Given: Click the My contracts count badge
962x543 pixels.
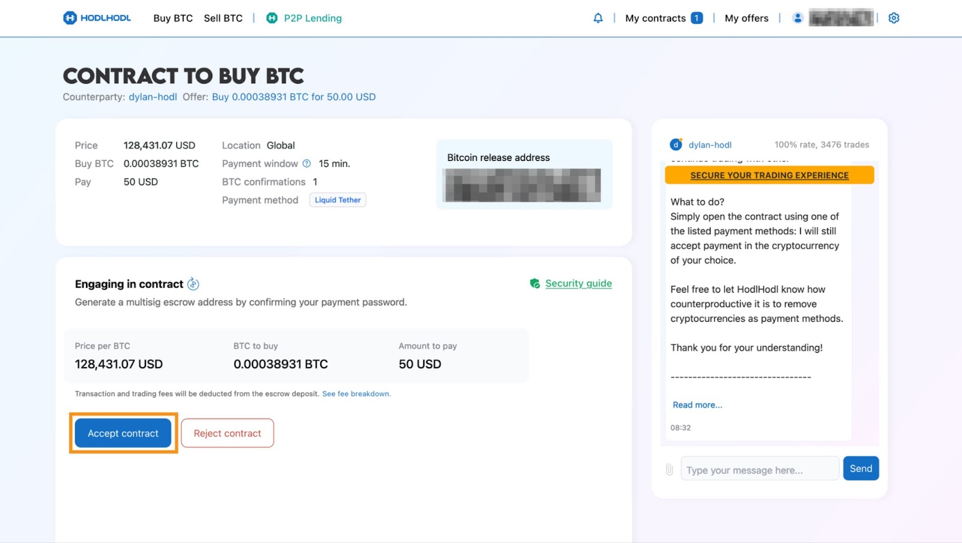Looking at the screenshot, I should (696, 18).
